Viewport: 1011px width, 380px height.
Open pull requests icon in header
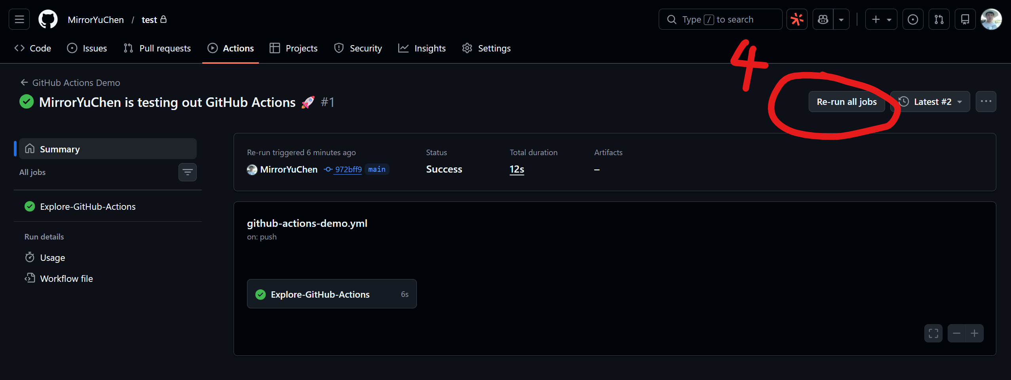[939, 19]
